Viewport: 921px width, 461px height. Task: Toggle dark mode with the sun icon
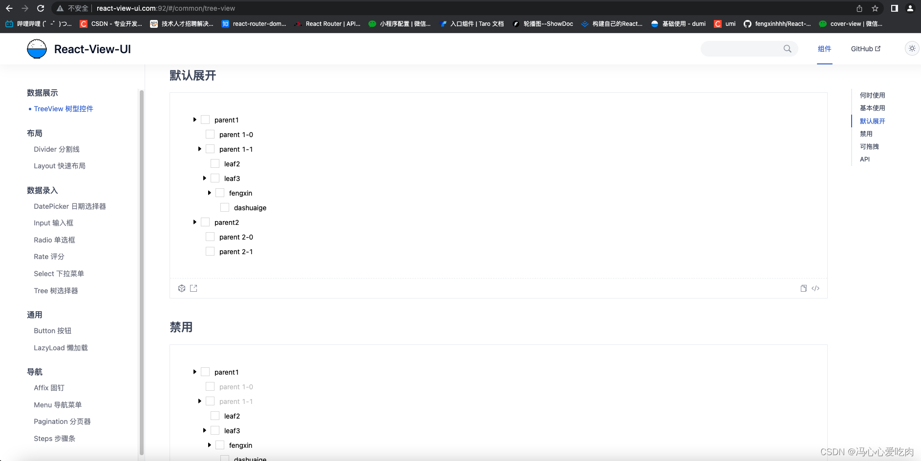click(912, 48)
